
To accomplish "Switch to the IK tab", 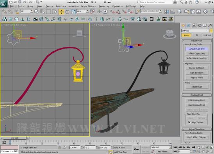I will coord(197,35).
